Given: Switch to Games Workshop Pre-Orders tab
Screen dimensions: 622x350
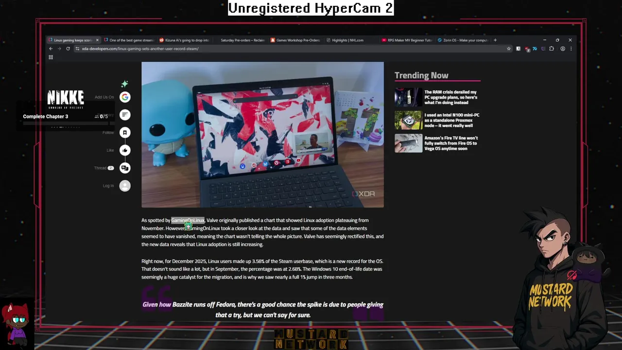Looking at the screenshot, I should point(295,40).
